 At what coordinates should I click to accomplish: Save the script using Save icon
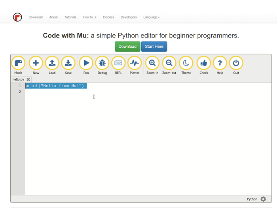pos(68,63)
